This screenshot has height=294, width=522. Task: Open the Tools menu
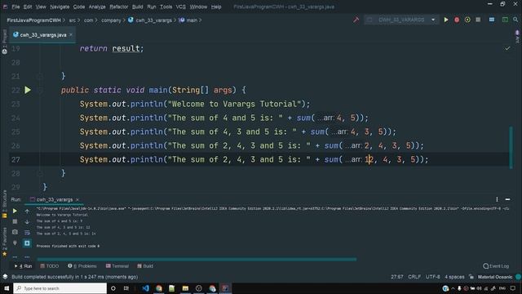click(166, 7)
